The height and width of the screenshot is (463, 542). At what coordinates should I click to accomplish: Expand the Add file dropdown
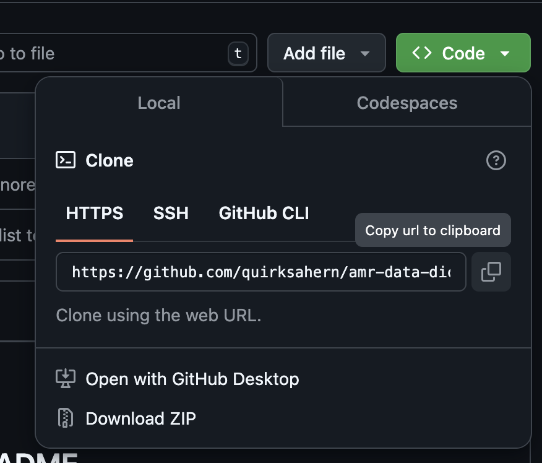[327, 53]
